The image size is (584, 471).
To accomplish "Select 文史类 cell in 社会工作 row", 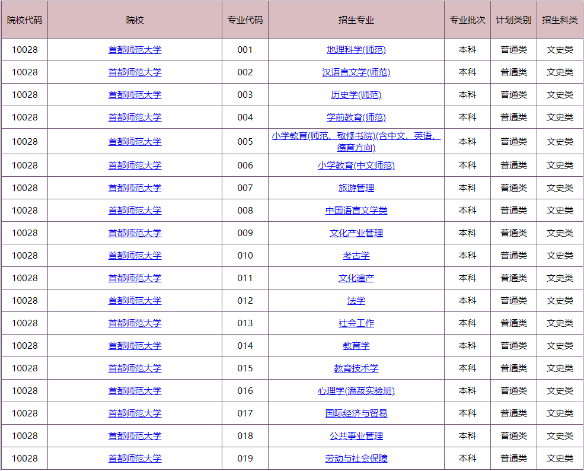I will click(x=560, y=323).
